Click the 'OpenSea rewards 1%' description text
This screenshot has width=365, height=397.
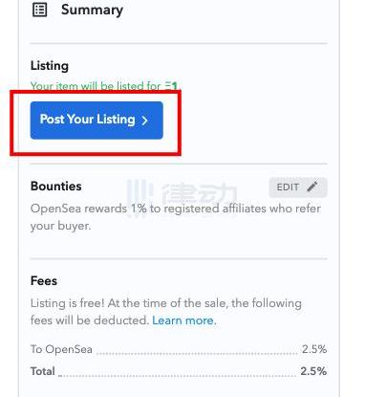click(x=176, y=209)
